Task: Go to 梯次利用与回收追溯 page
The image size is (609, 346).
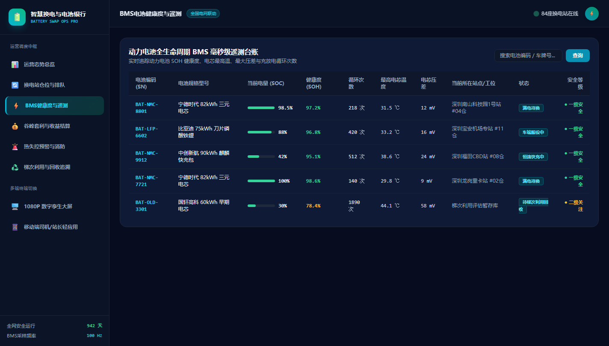Action: coord(54,167)
